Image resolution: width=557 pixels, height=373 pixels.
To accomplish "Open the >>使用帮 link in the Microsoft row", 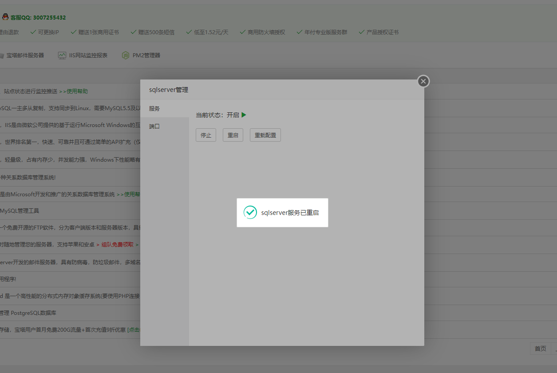I will pos(128,194).
